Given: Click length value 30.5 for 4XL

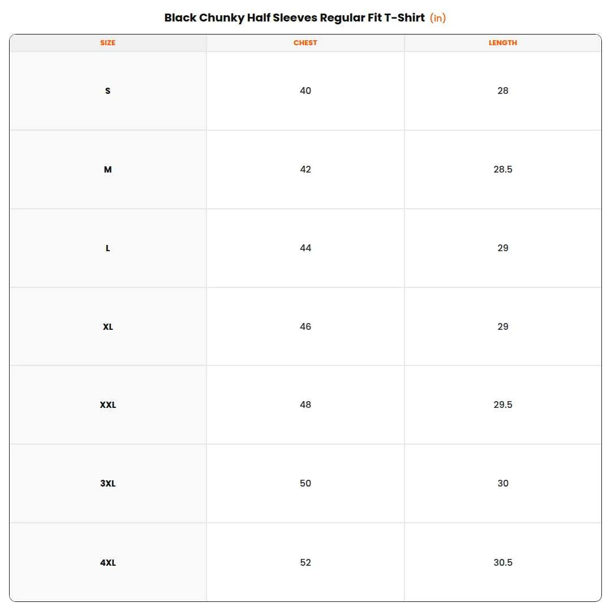Looking at the screenshot, I should (x=503, y=563).
